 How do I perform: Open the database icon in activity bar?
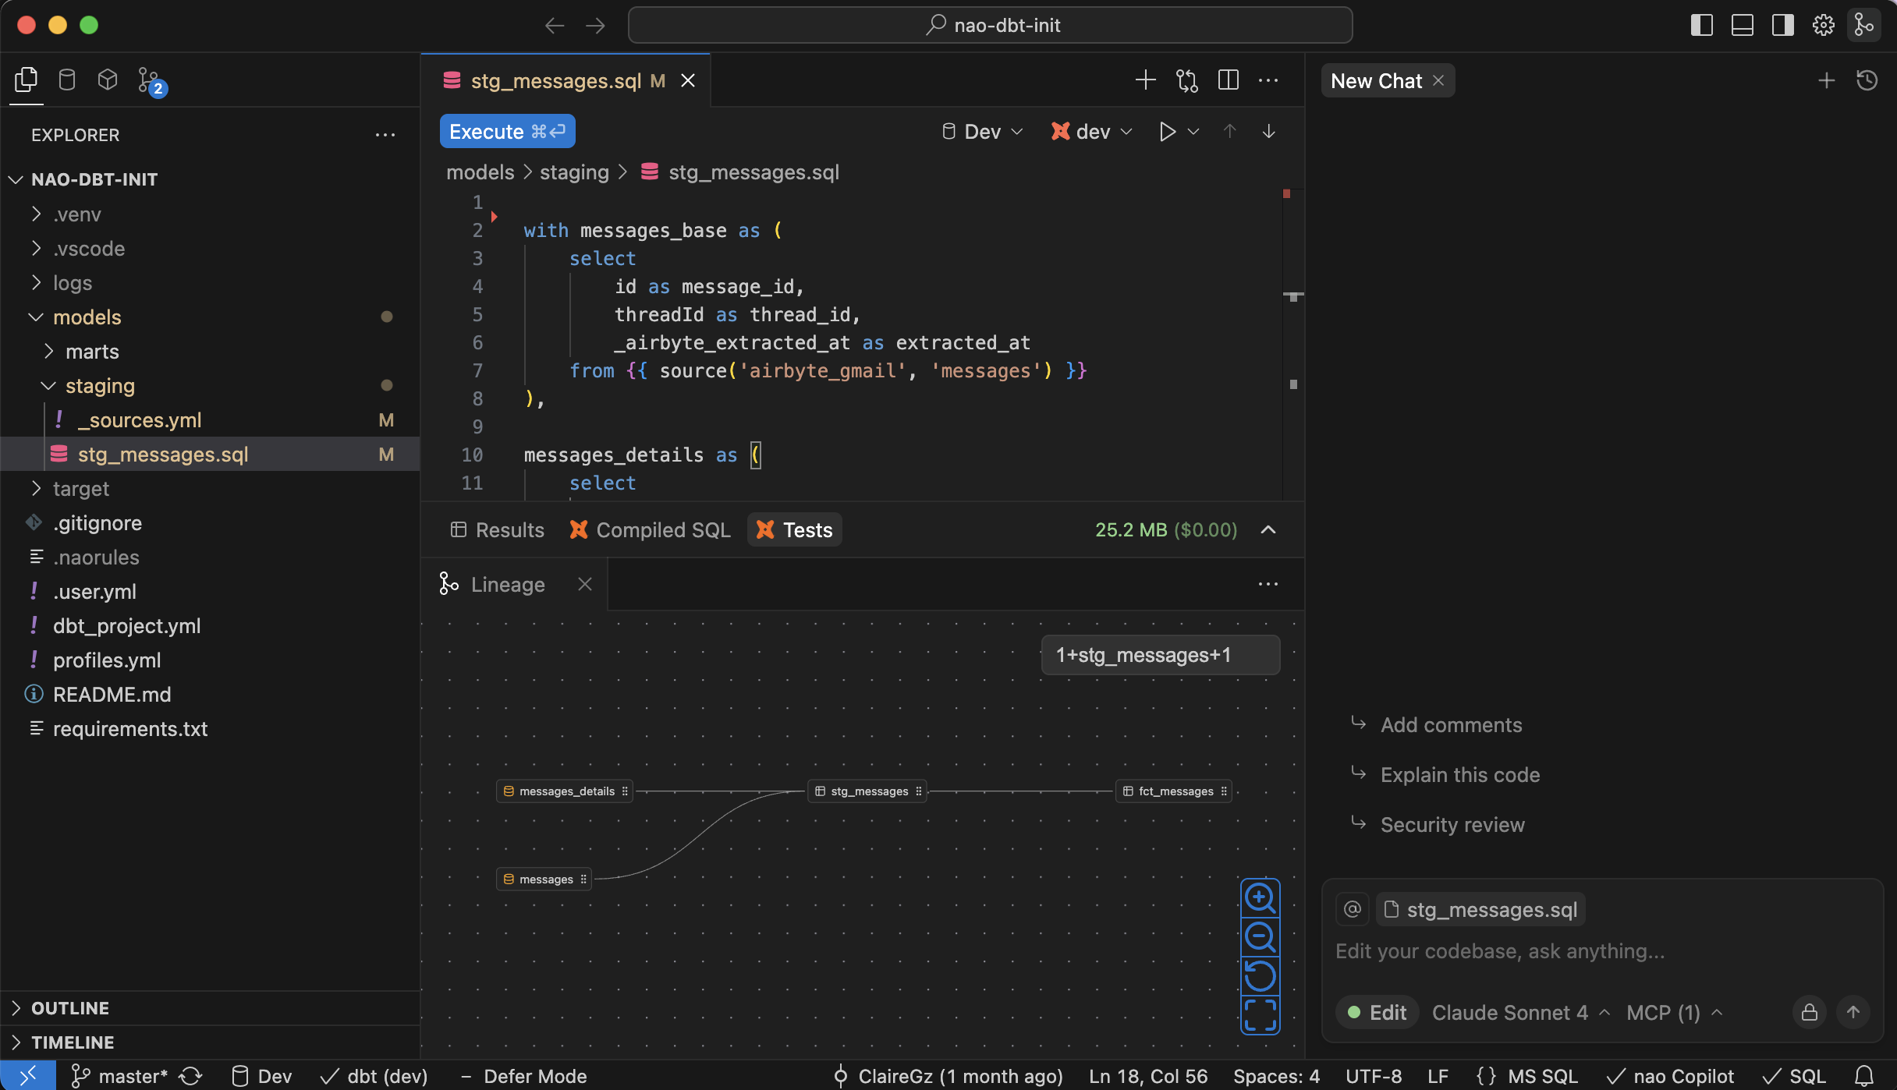(x=67, y=80)
